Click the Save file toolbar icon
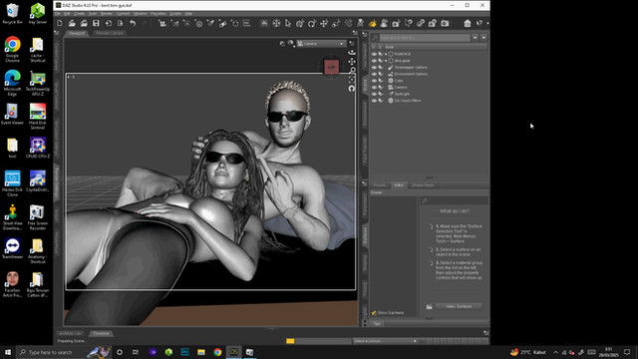 point(96,23)
